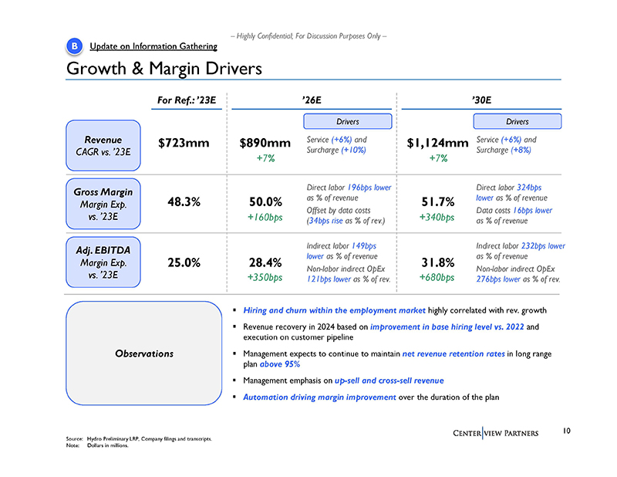Click the For Ref.: '23E column header
Viewport: 617px width, 477px height.
186,100
